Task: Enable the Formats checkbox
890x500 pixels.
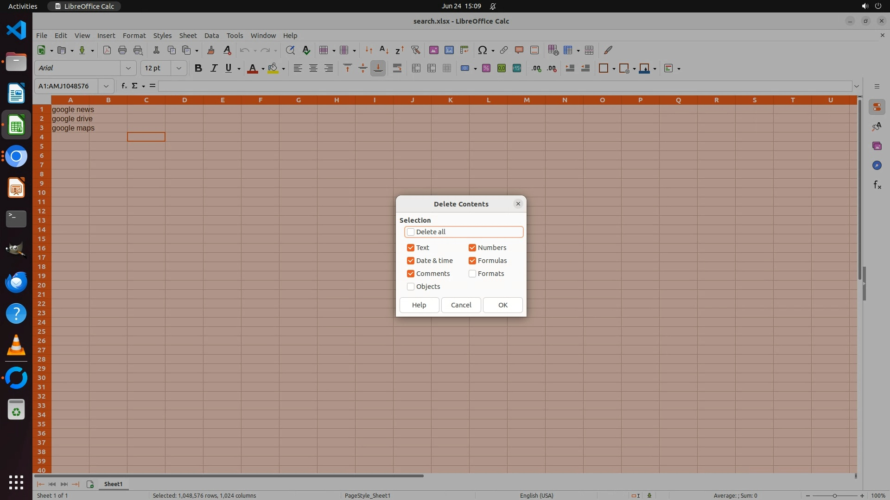Action: [472, 274]
